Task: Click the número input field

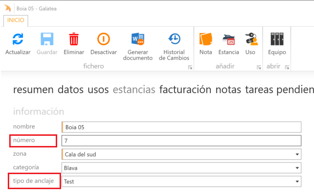Action: click(x=181, y=141)
